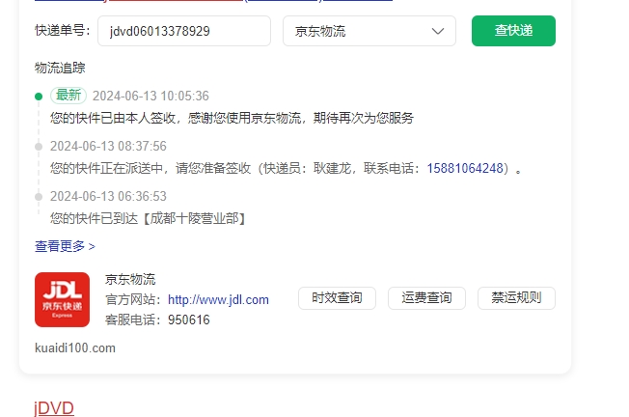Click timeline dot for 08:37:56 entry
Image resolution: width=629 pixels, height=417 pixels.
click(x=39, y=147)
